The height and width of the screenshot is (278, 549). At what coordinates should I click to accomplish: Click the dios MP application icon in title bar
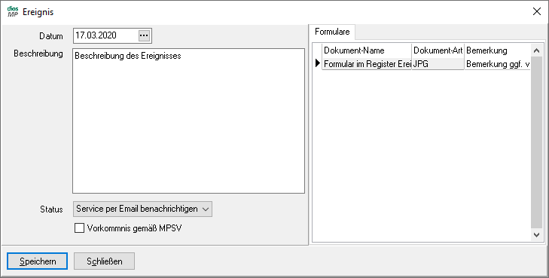click(x=13, y=12)
